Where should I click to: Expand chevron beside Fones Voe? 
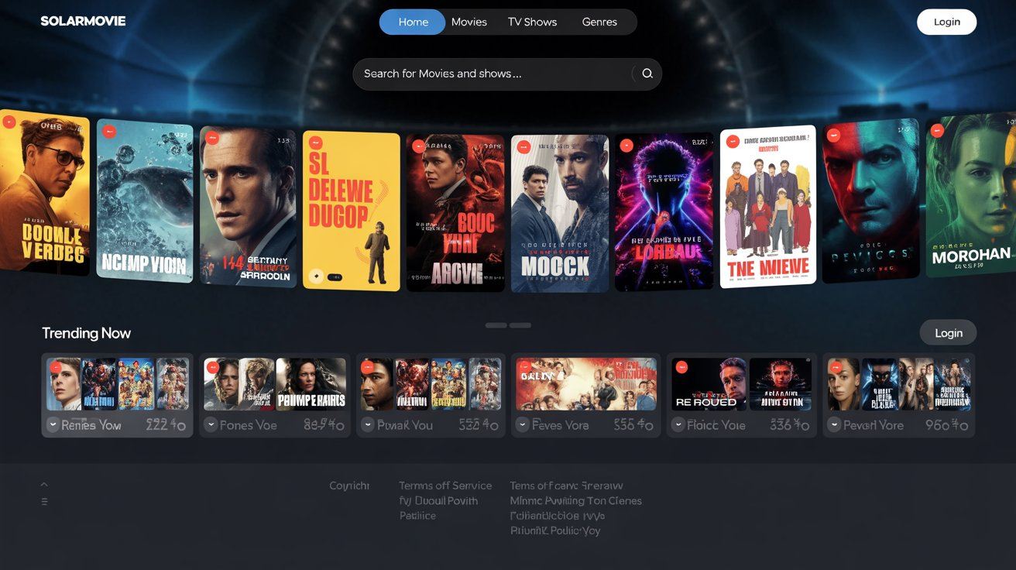coord(211,424)
